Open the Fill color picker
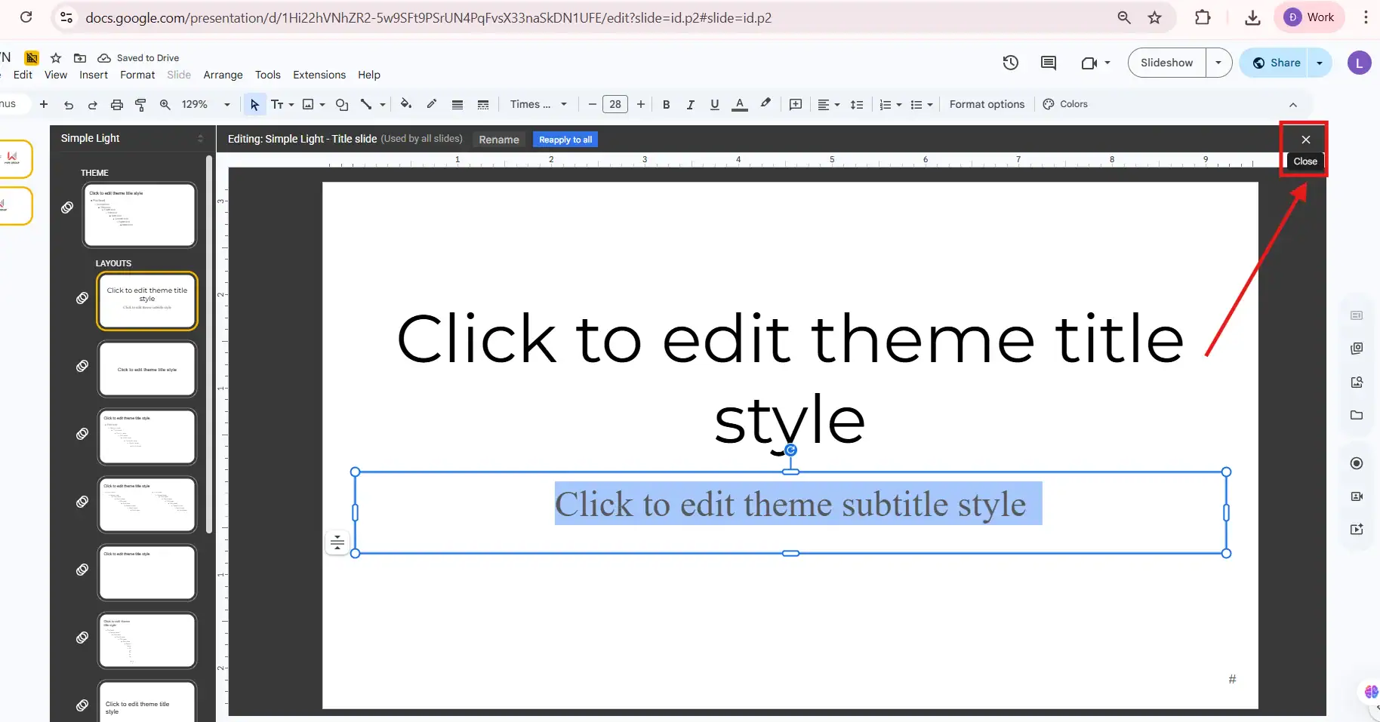The height and width of the screenshot is (722, 1380). 406,105
